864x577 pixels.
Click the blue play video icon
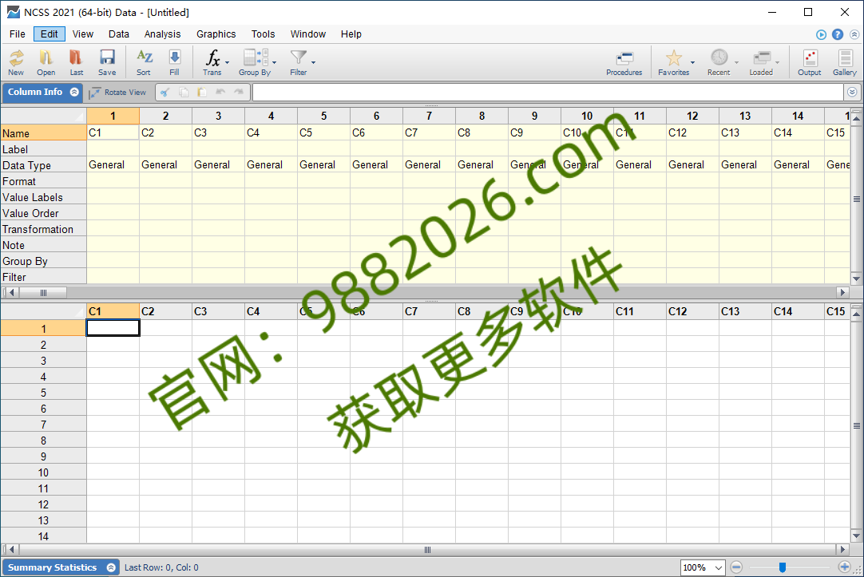pos(821,34)
